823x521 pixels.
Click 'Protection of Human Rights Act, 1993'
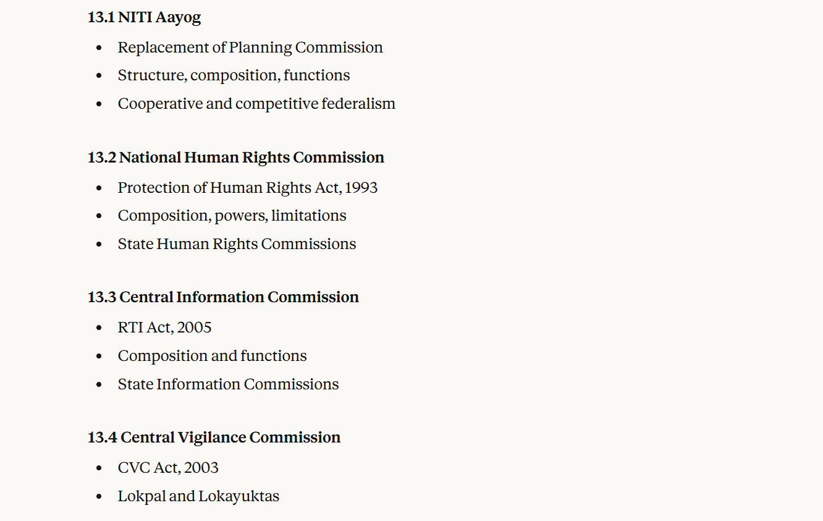pos(248,188)
